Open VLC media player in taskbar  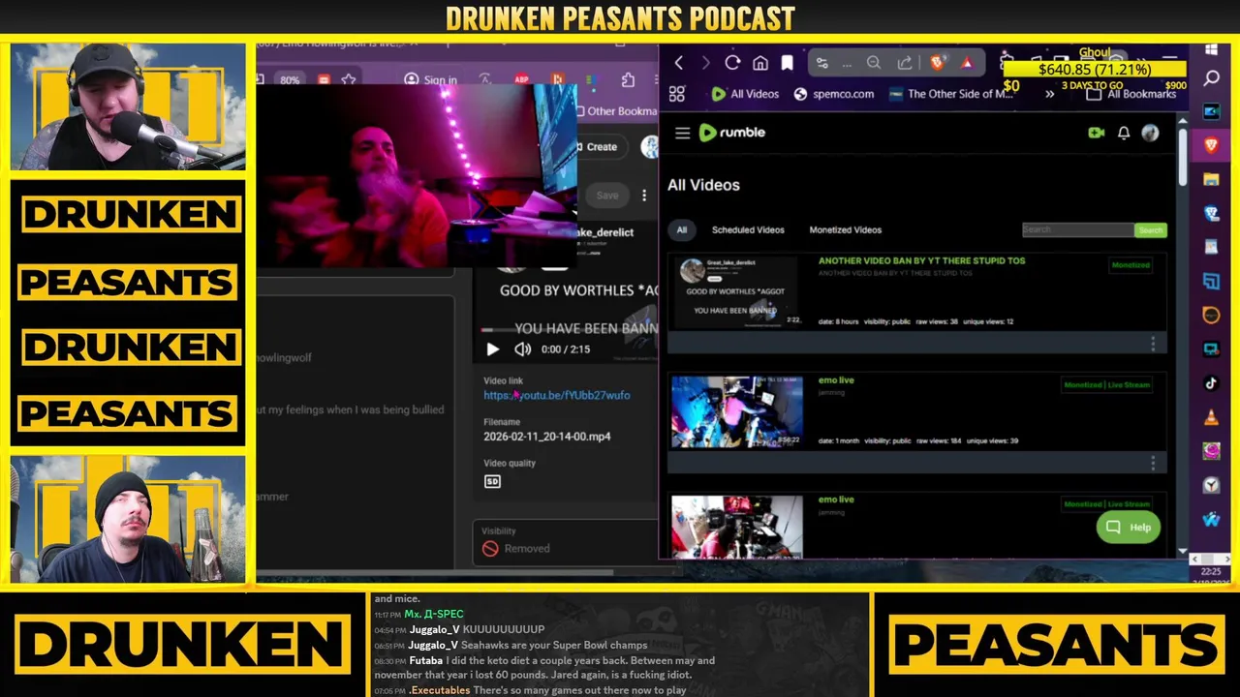[1211, 417]
